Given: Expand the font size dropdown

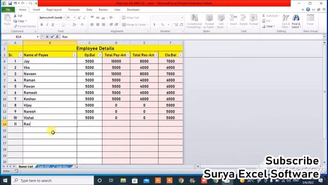Looking at the screenshot, I should point(74,18).
